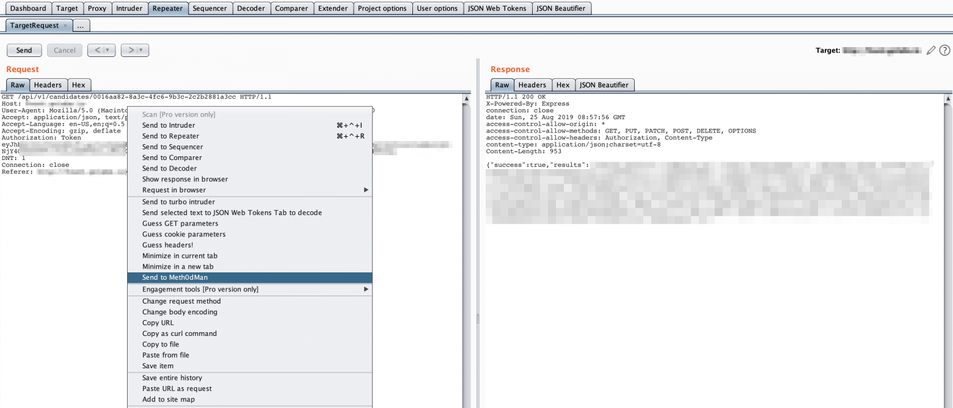Go back to previous request in history
The height and width of the screenshot is (408, 953).
pos(97,51)
